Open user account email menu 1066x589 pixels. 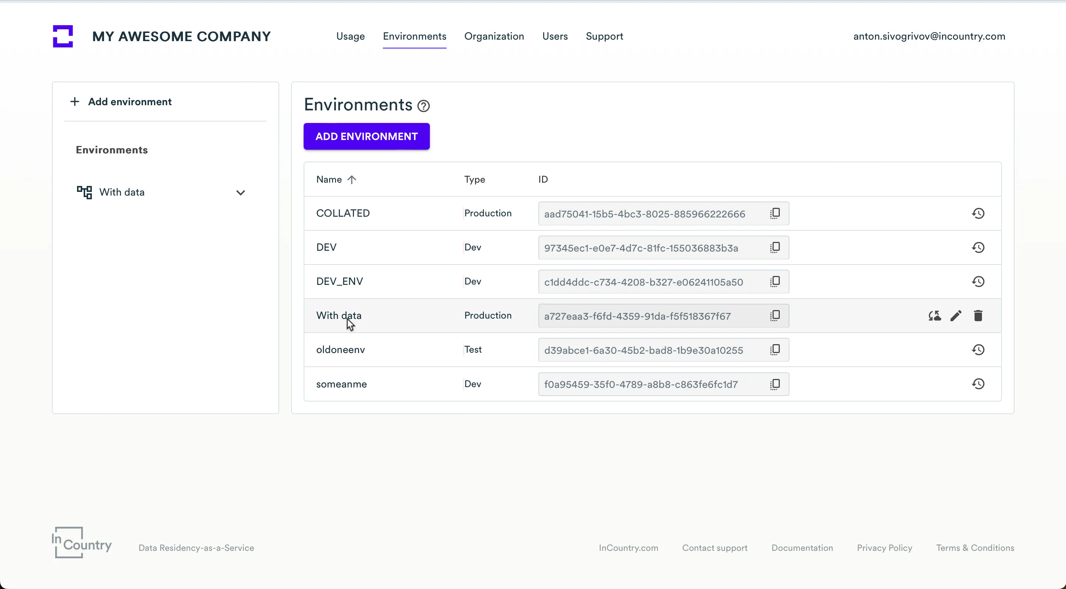(929, 36)
